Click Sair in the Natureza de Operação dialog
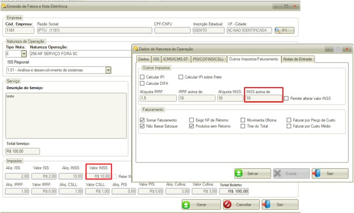 [x=330, y=173]
